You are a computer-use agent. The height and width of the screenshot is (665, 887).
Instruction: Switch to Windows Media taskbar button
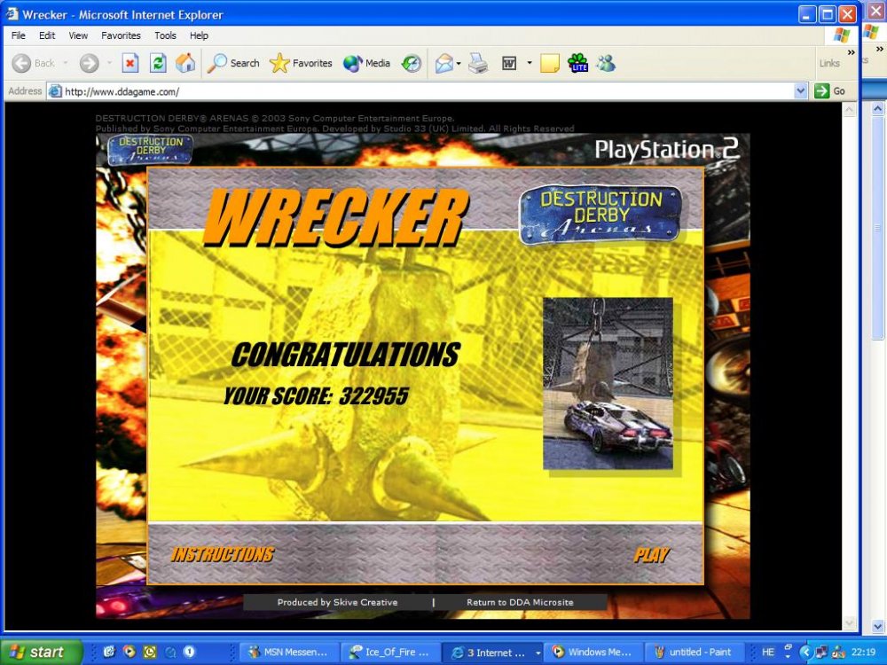[x=593, y=653]
